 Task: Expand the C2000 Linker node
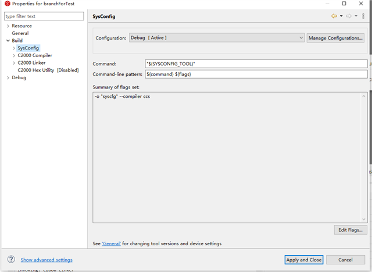14,63
